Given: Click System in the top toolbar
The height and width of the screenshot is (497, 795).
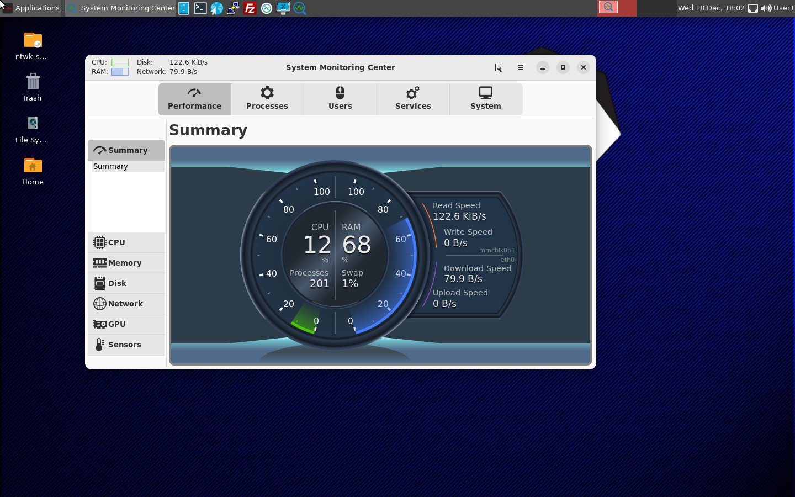Looking at the screenshot, I should 485,99.
